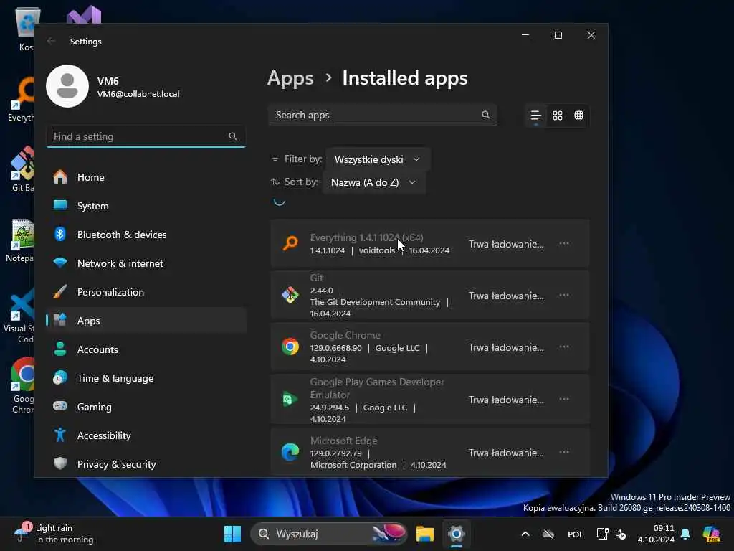Open more options for Everything 1.4.1.1024

pos(563,244)
